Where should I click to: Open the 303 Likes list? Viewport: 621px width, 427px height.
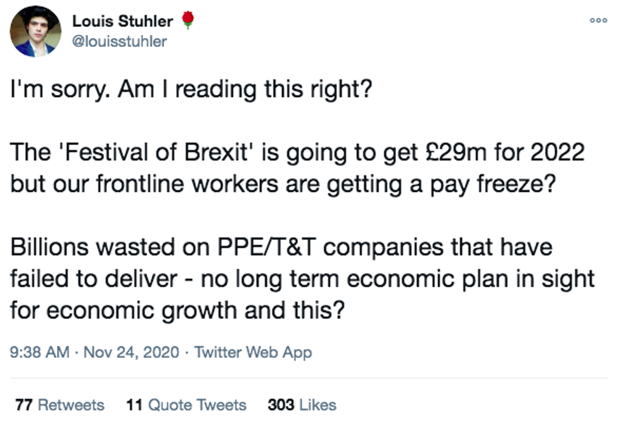coord(302,405)
